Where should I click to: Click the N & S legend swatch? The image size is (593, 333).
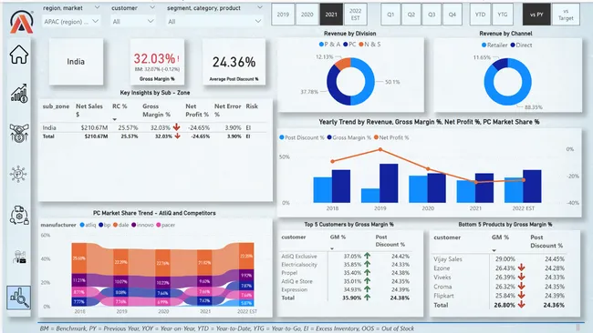361,45
